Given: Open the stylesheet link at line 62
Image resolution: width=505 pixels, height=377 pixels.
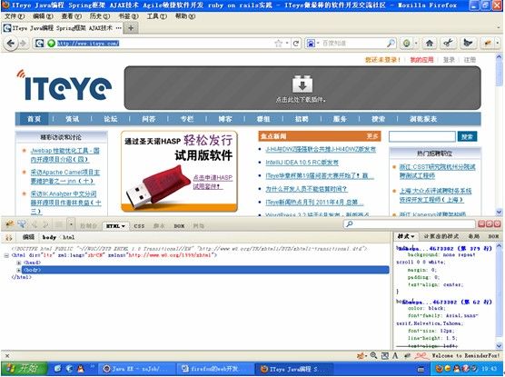Looking at the screenshot, I should pos(447,303).
